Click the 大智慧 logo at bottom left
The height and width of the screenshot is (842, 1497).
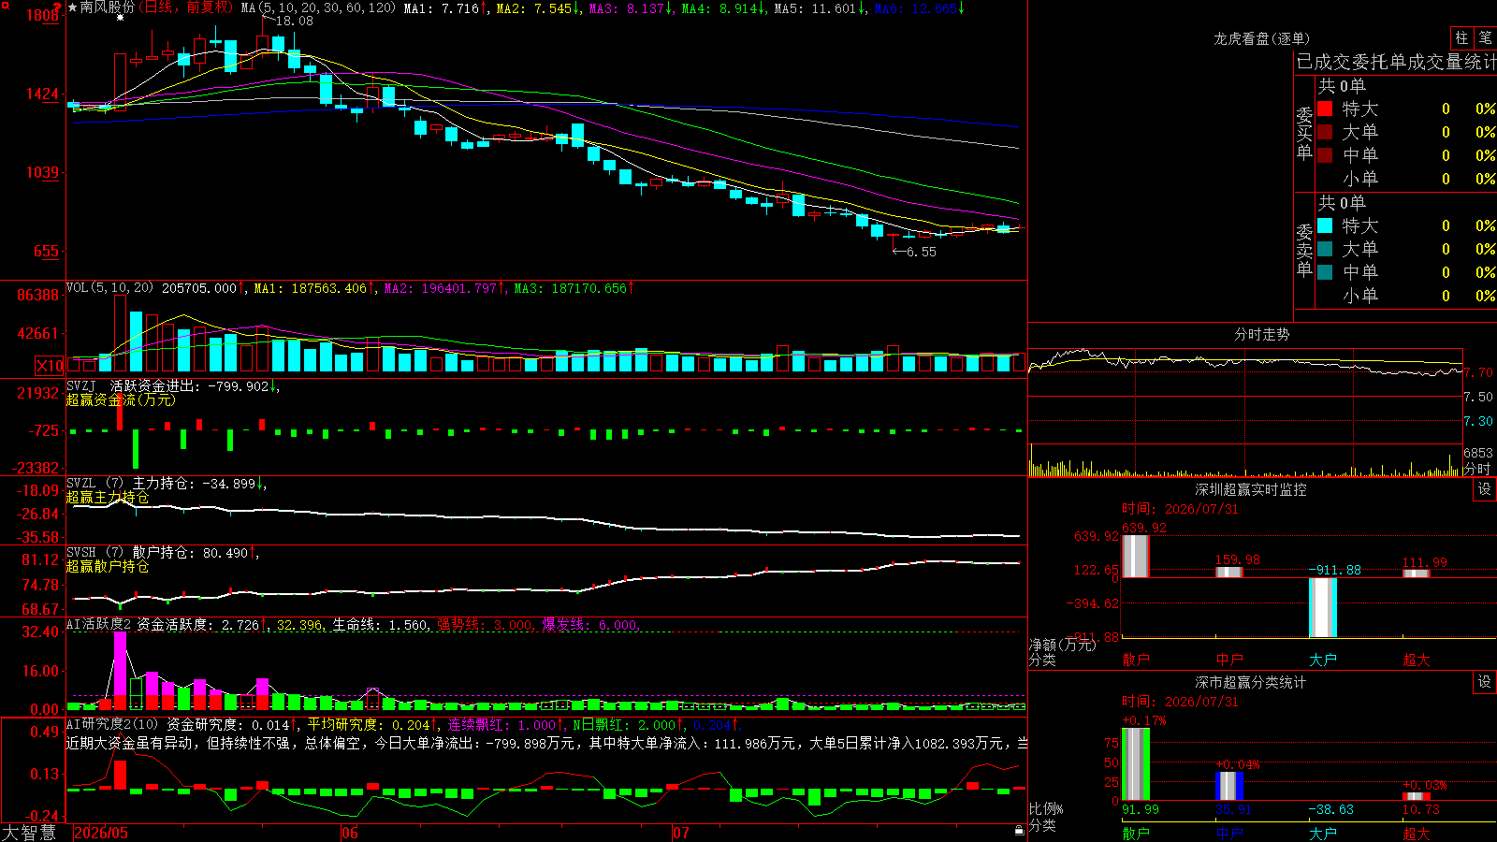click(x=29, y=833)
